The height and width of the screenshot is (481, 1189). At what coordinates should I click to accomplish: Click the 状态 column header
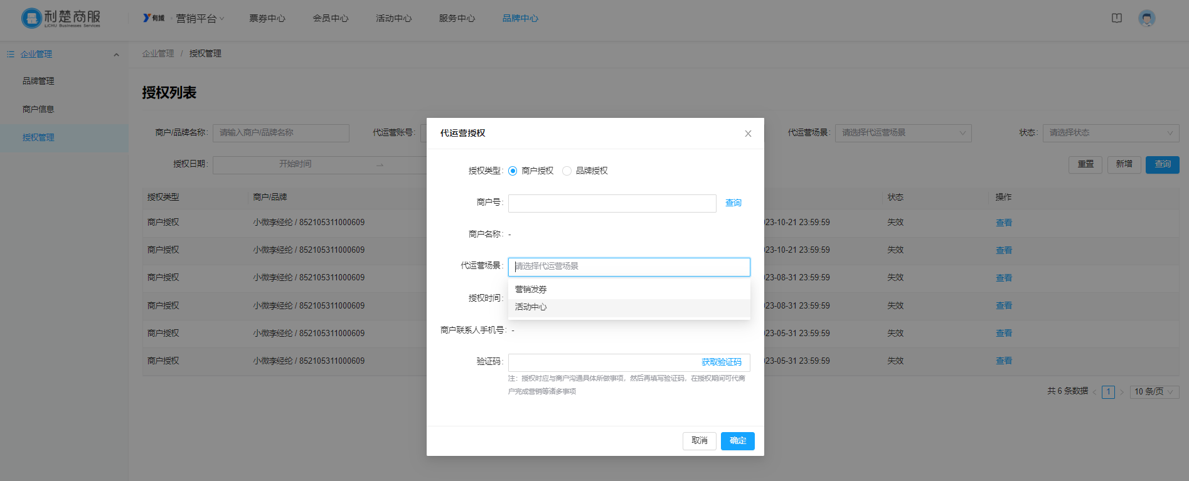coord(895,198)
